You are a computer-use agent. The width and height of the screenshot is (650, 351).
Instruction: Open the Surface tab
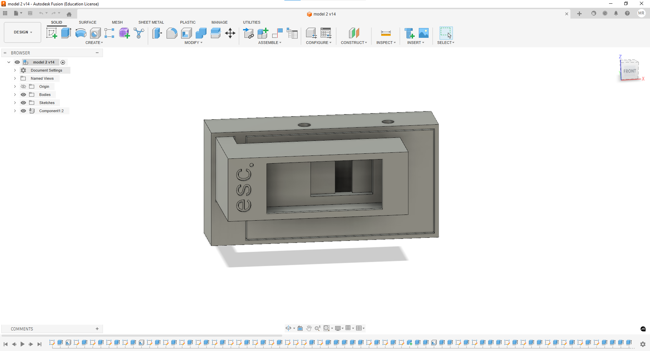pyautogui.click(x=87, y=22)
